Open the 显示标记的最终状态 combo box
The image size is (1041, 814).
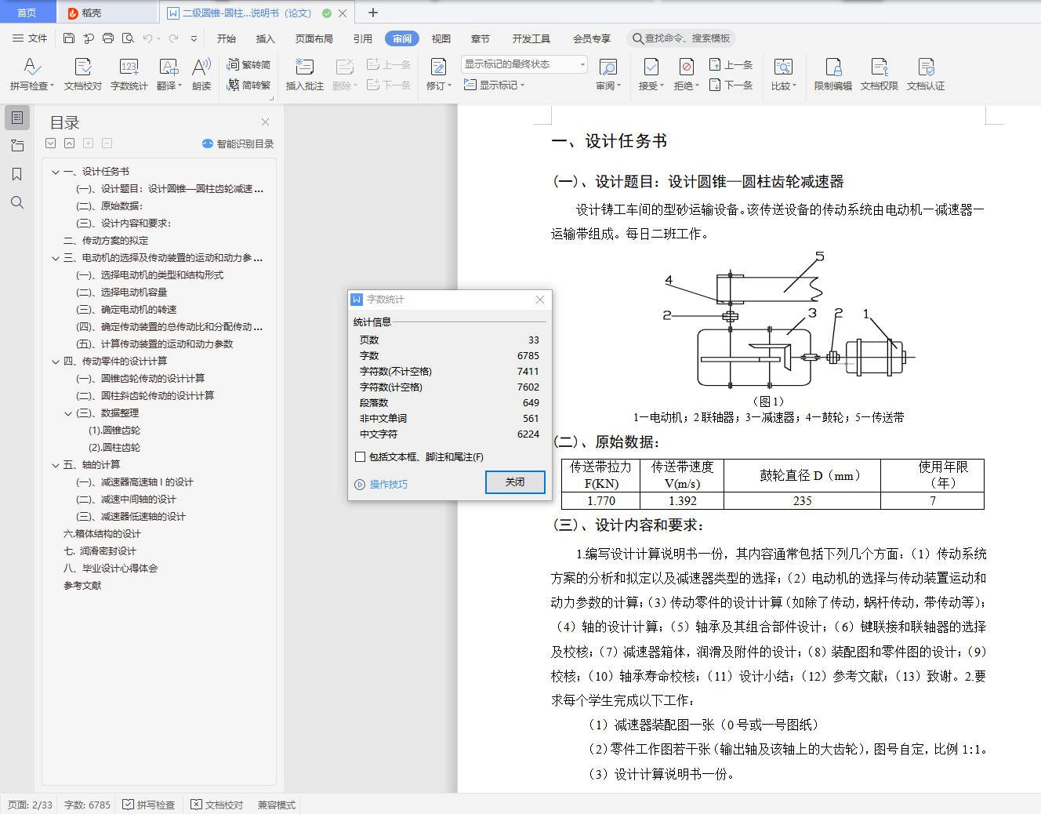[524, 64]
